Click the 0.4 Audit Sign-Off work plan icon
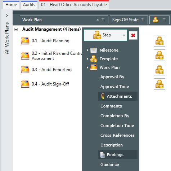 tap(25, 84)
